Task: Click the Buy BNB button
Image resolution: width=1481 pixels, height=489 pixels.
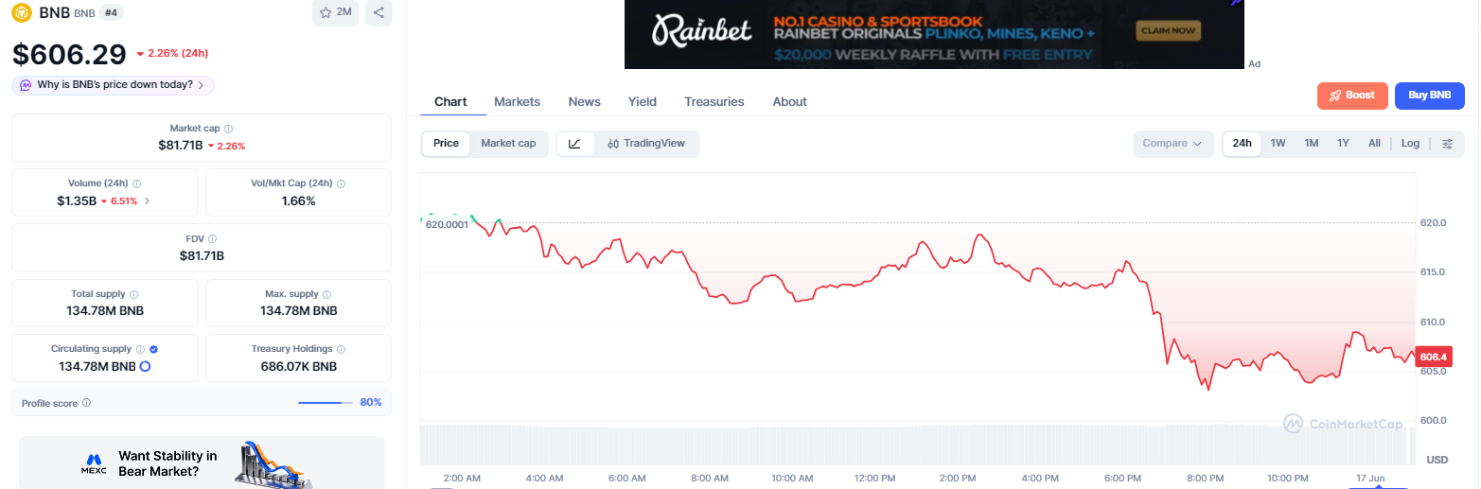Action: coord(1429,96)
